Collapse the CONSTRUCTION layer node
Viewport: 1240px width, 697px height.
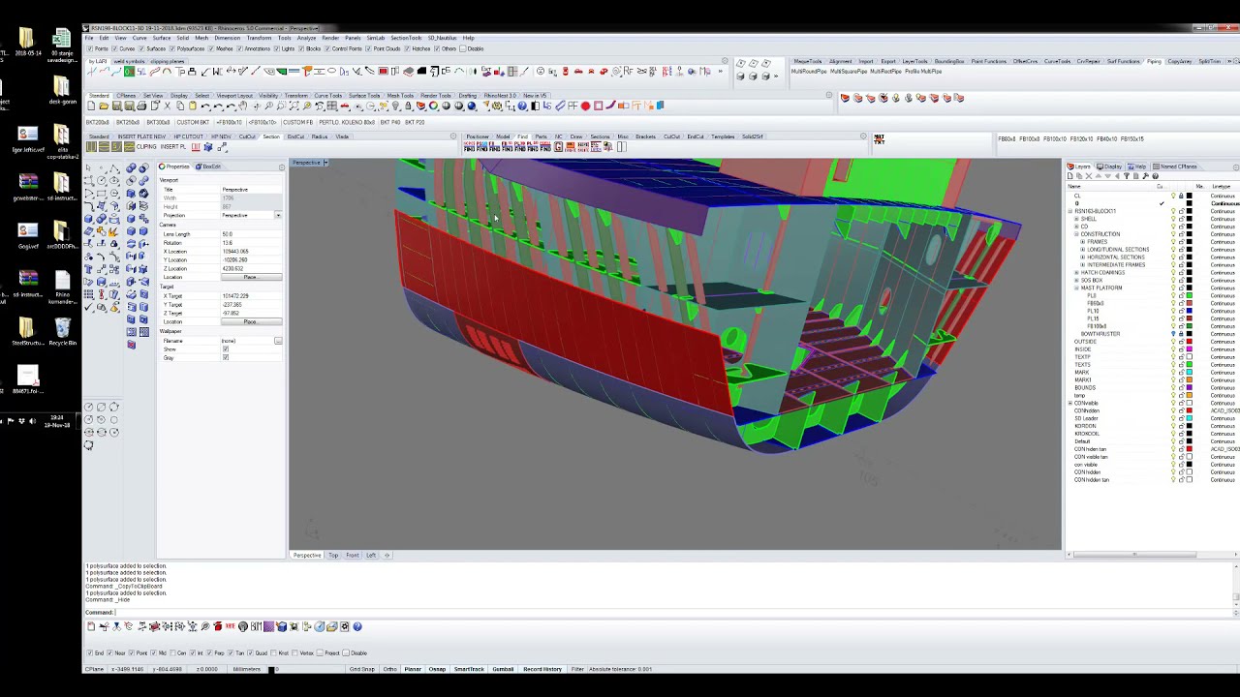[1076, 234]
